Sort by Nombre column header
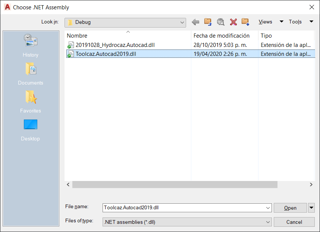 128,36
